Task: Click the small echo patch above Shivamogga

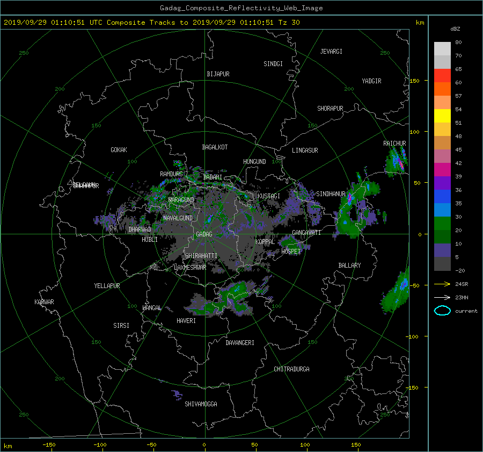Action: (x=177, y=394)
